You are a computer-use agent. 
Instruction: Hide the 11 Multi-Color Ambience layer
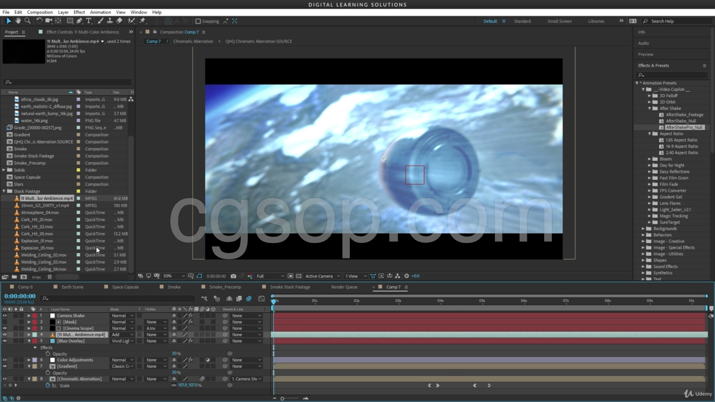4,334
